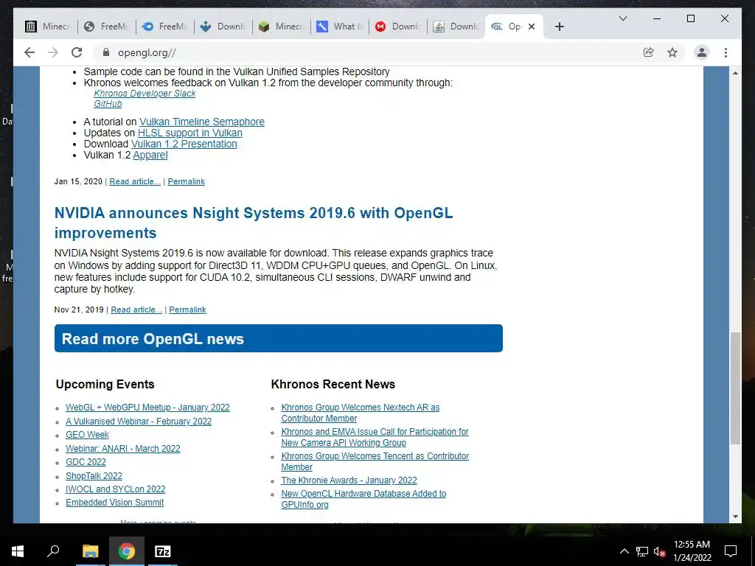The image size is (755, 566).
Task: Open 7-Zip from the taskbar
Action: [163, 551]
